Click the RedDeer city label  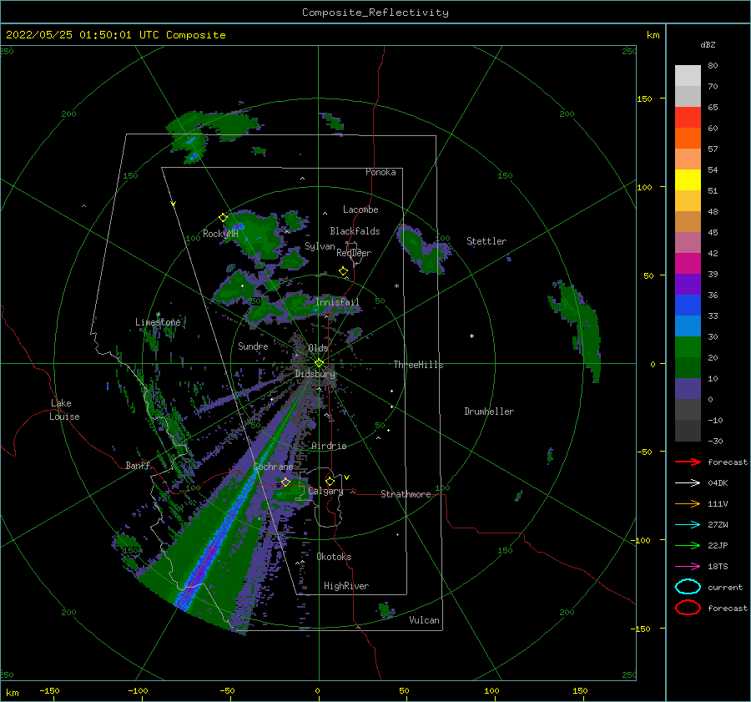pos(354,253)
